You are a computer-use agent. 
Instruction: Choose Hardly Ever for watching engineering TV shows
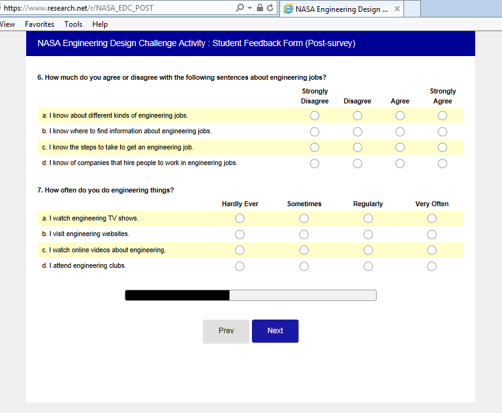[x=239, y=219]
